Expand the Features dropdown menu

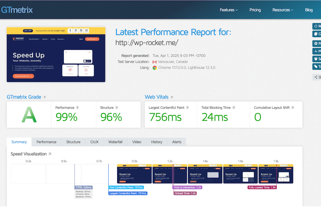click(229, 10)
